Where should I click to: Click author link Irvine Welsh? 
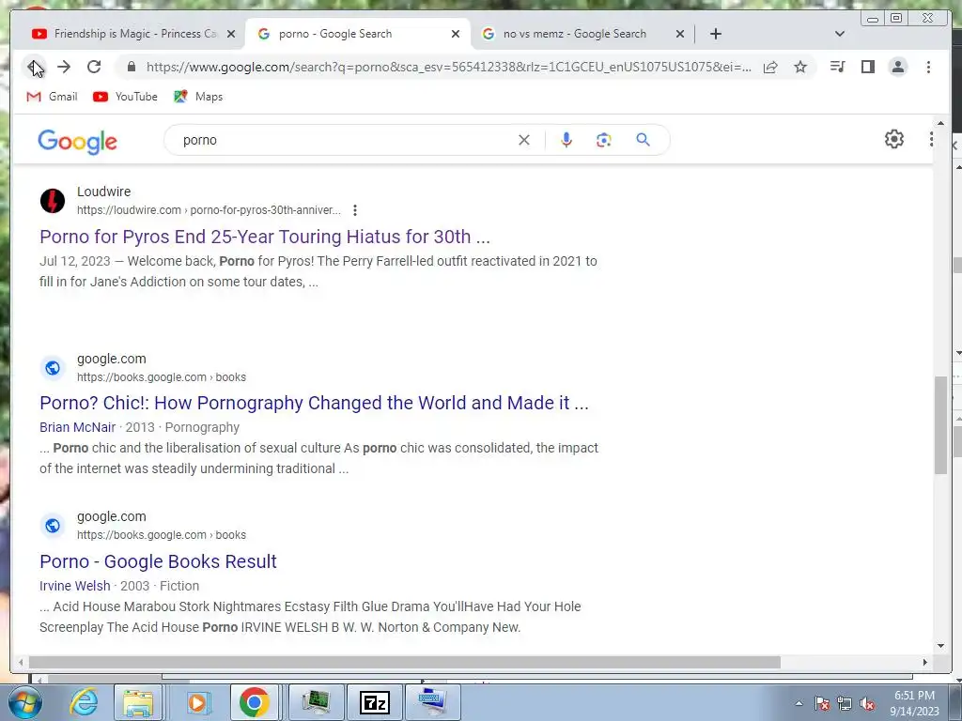[75, 586]
